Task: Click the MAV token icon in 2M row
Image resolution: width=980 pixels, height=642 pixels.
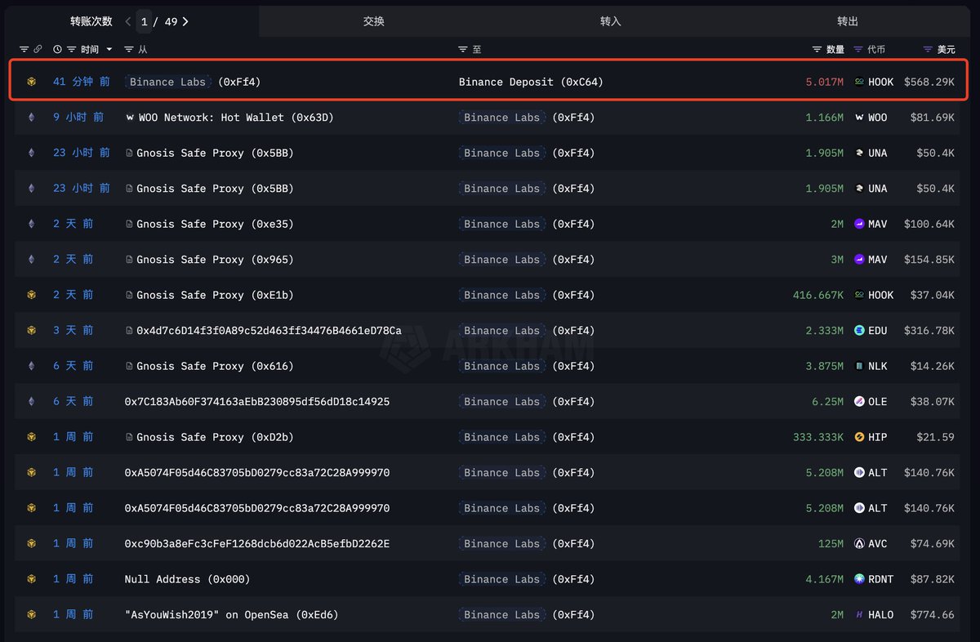Action: [x=859, y=224]
